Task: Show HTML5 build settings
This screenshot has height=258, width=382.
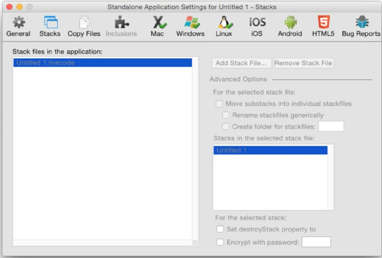Action: click(323, 27)
